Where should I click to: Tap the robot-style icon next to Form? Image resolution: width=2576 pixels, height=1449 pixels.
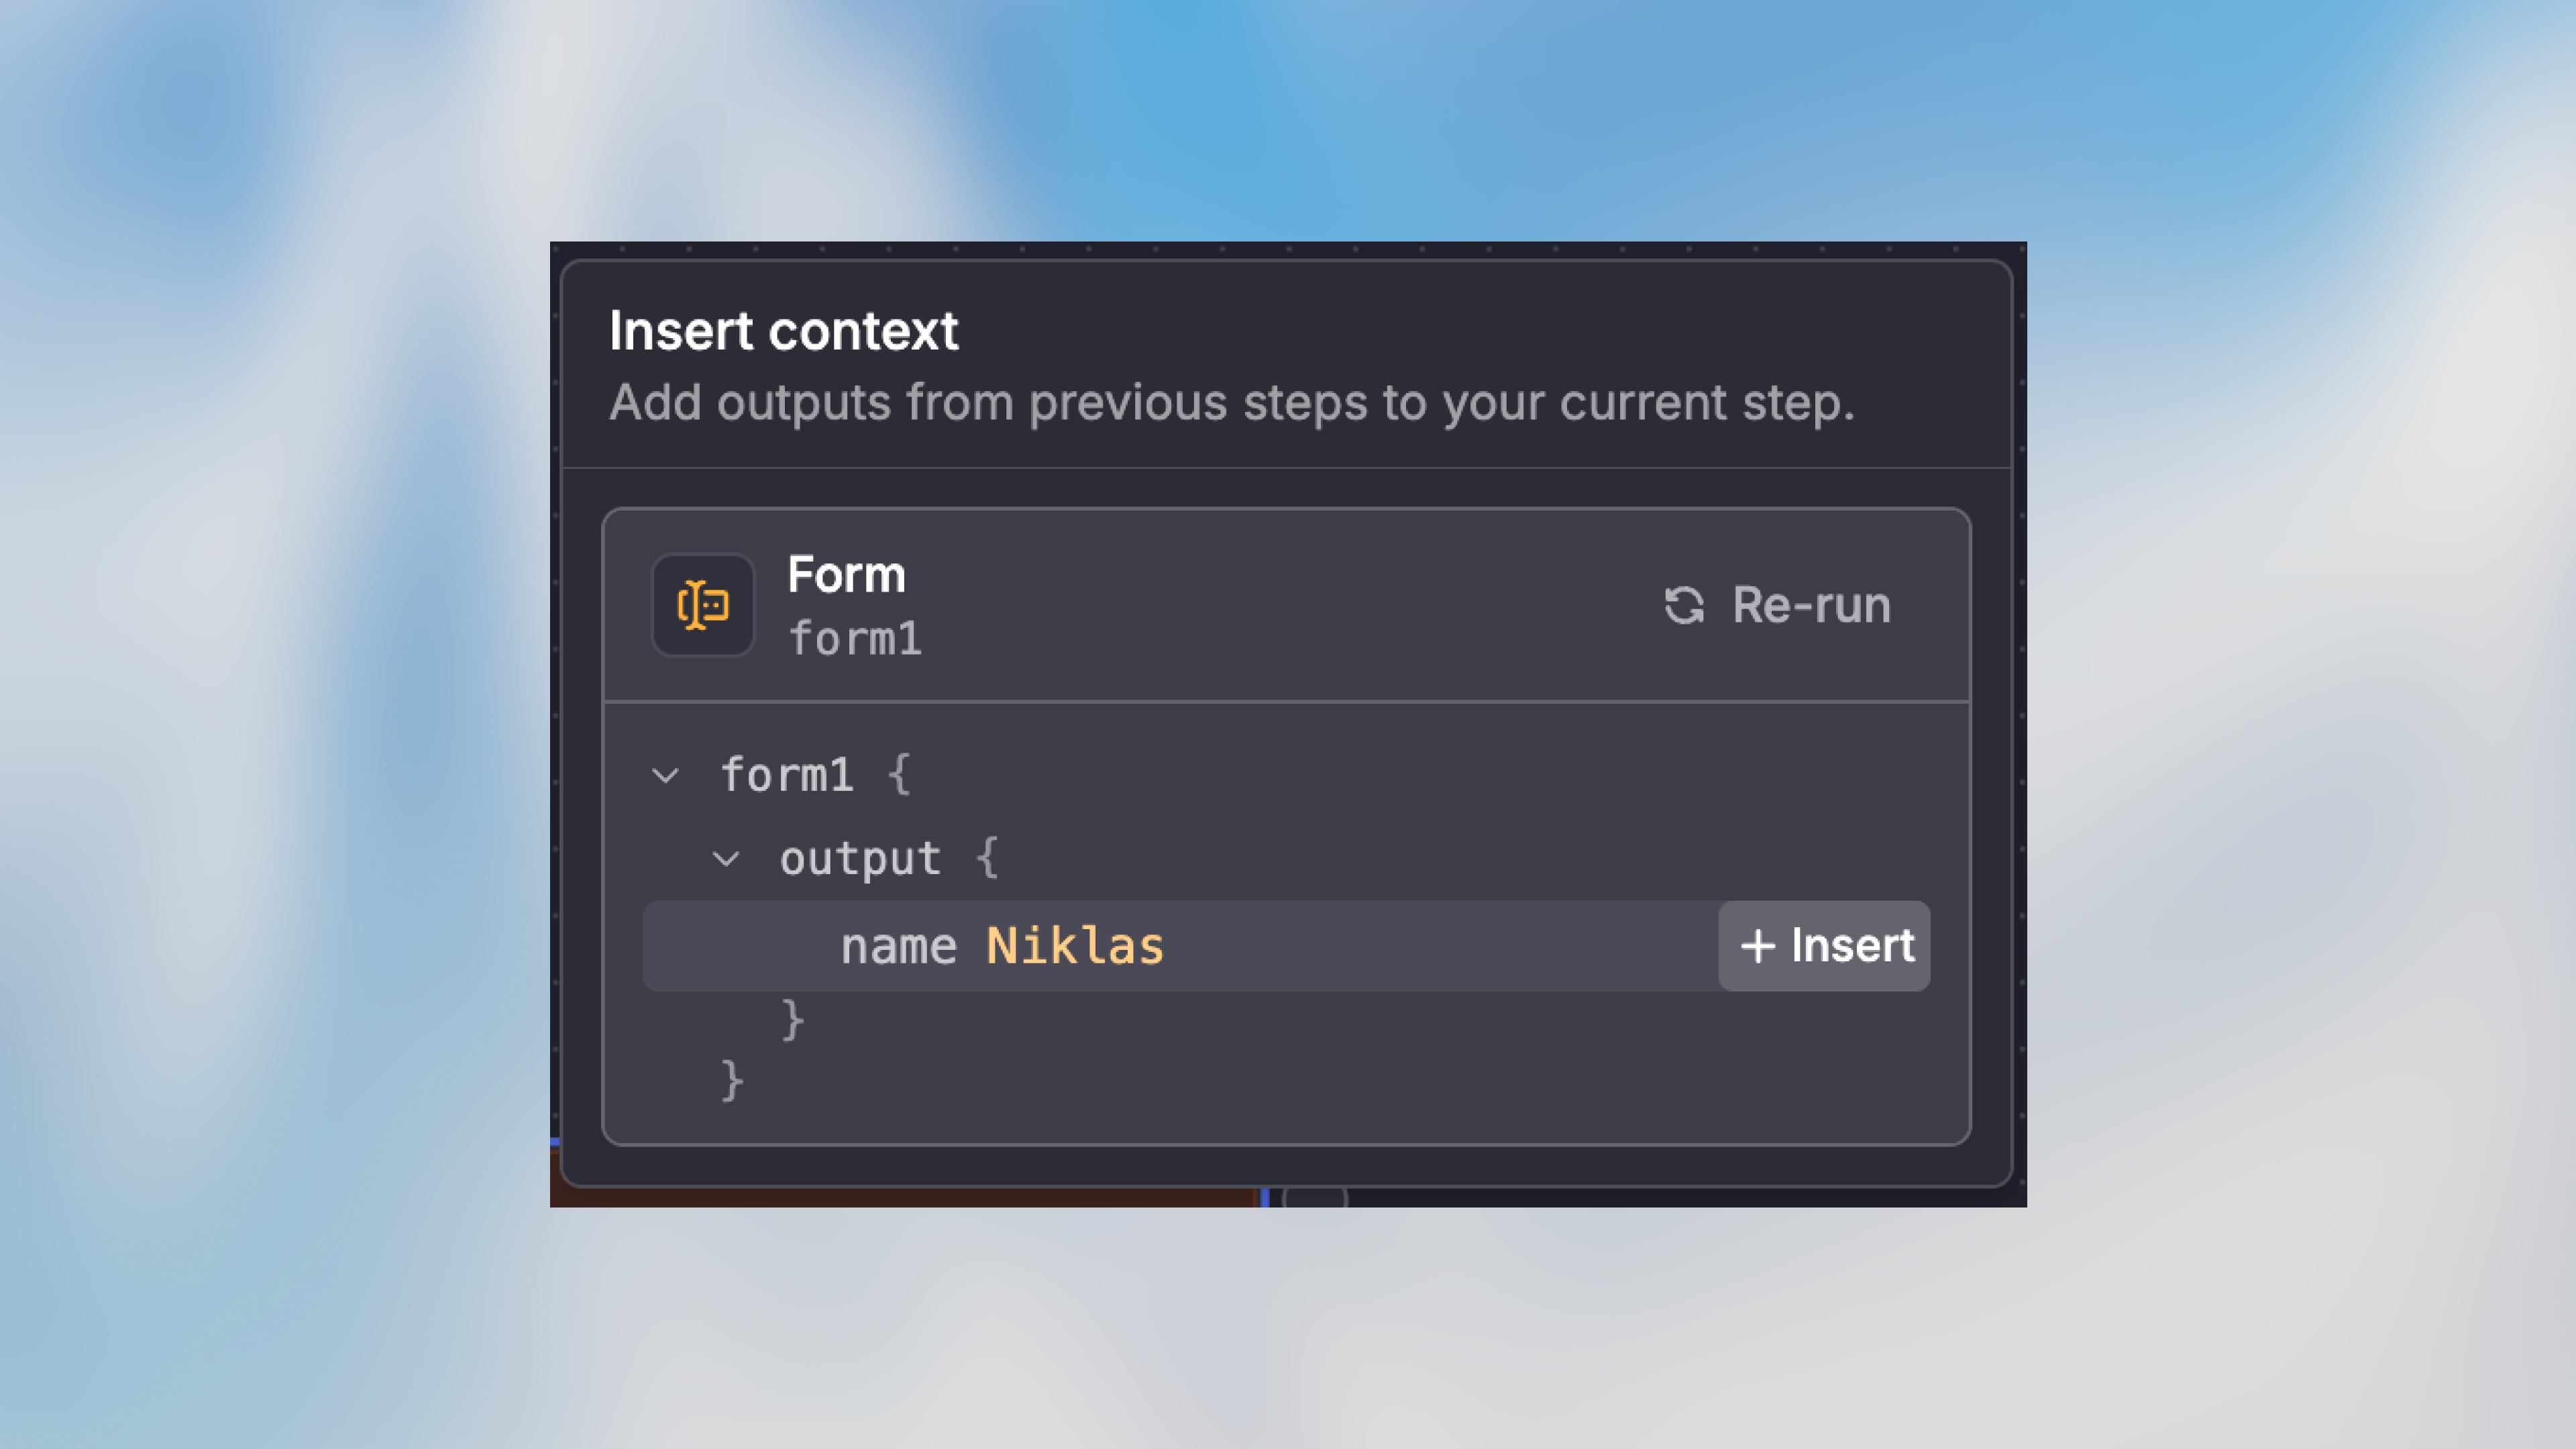point(703,604)
